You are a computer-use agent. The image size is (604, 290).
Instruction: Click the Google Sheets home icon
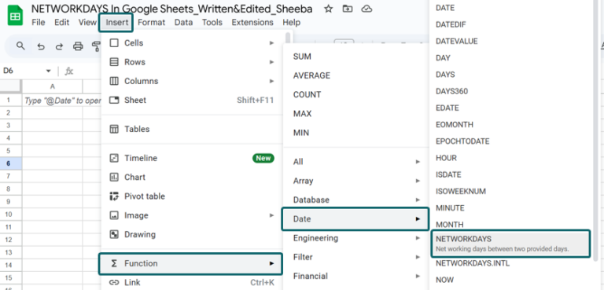point(15,16)
